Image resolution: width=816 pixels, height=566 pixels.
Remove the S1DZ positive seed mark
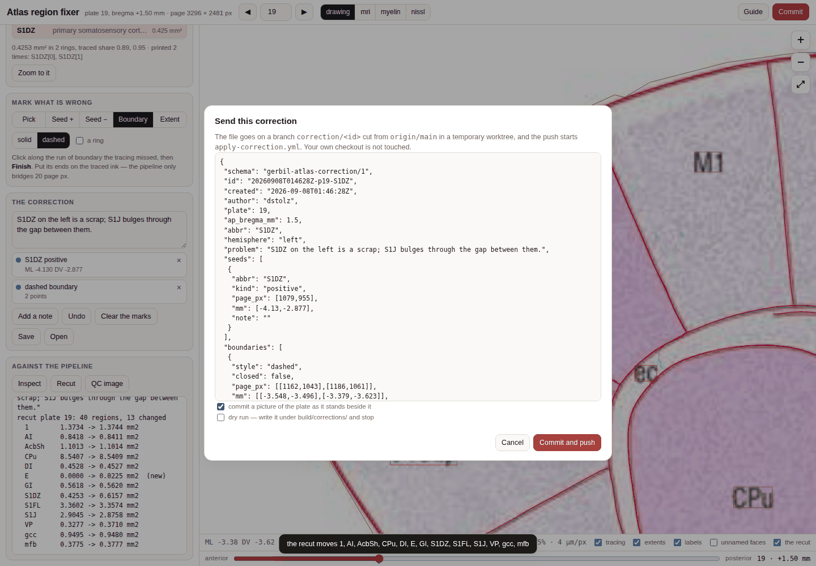click(178, 260)
